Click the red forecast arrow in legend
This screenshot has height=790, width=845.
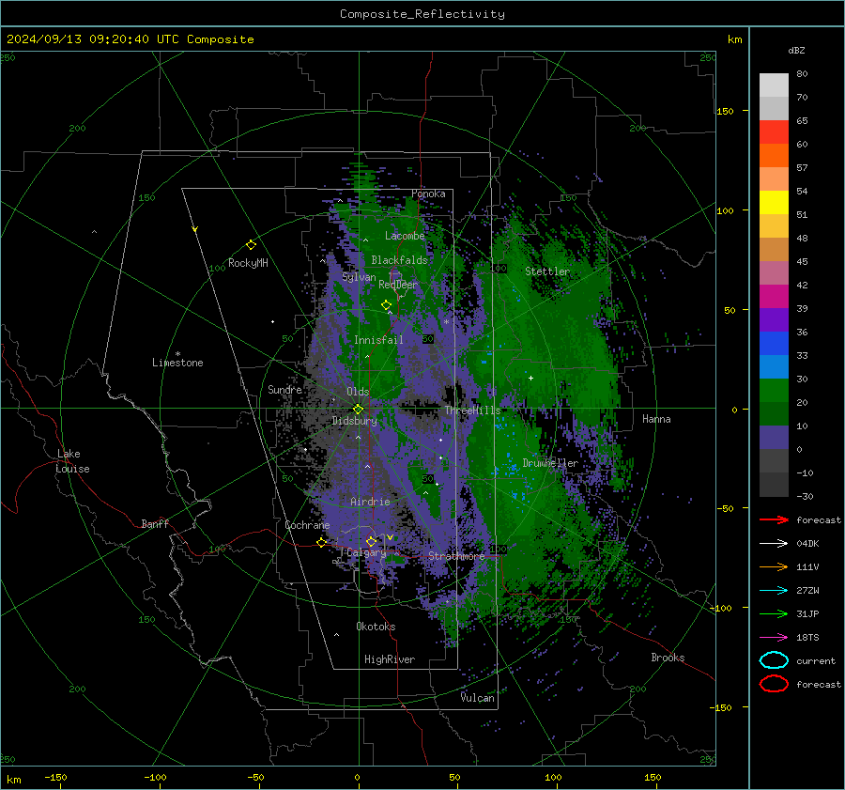point(774,519)
